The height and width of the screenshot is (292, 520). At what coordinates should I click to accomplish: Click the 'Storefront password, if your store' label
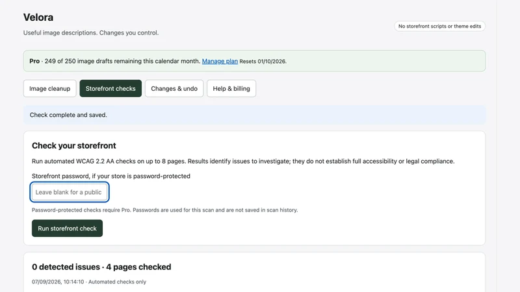[111, 176]
